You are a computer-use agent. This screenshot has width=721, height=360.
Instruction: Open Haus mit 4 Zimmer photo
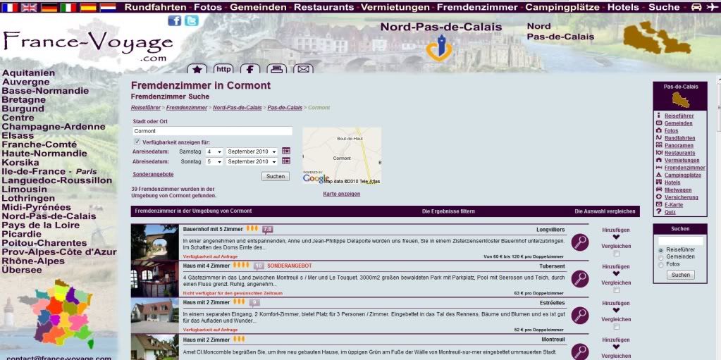[154, 278]
